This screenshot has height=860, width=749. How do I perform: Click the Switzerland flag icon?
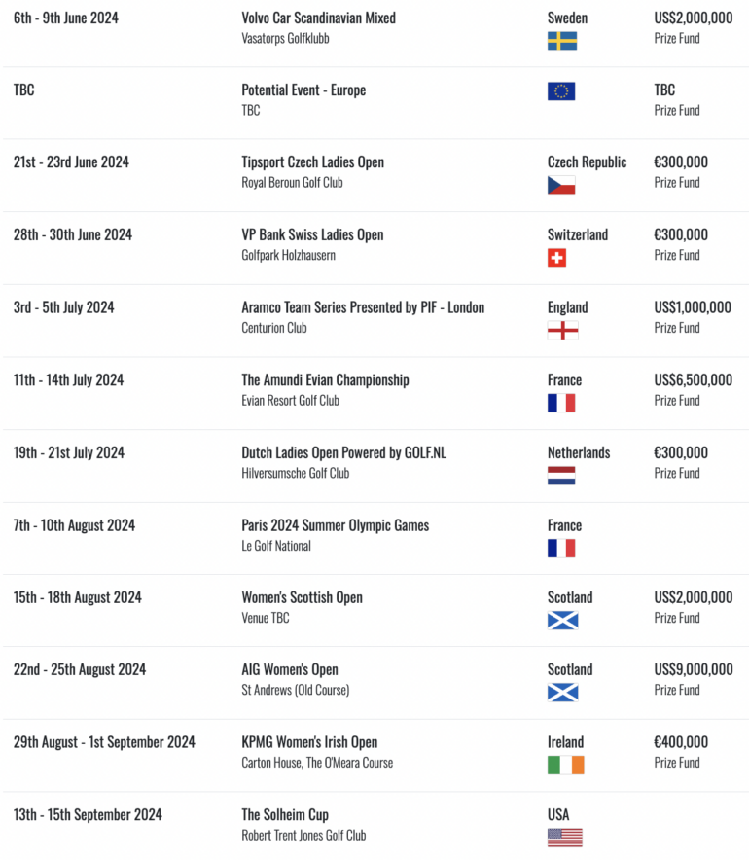(556, 258)
